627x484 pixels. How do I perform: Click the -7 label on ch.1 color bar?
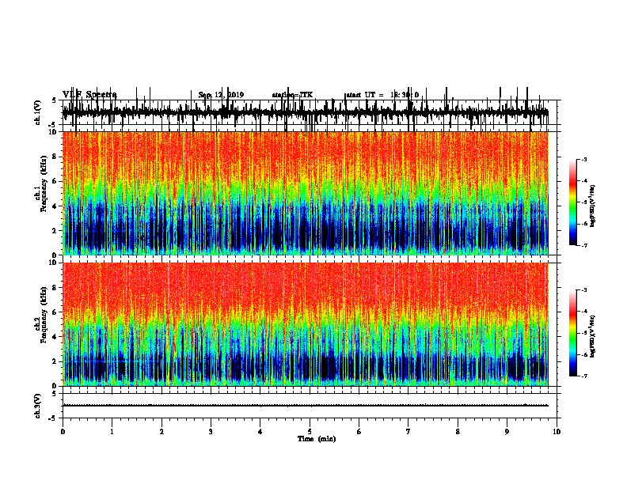point(584,245)
